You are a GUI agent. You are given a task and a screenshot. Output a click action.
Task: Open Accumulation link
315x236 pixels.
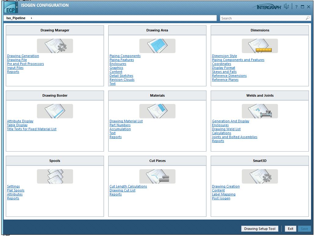click(120, 129)
